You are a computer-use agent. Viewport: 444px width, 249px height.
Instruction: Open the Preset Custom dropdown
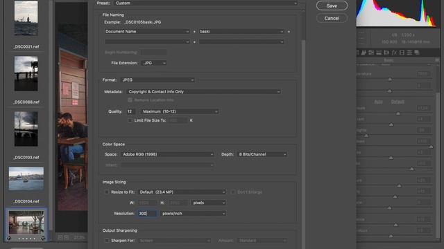205,3
